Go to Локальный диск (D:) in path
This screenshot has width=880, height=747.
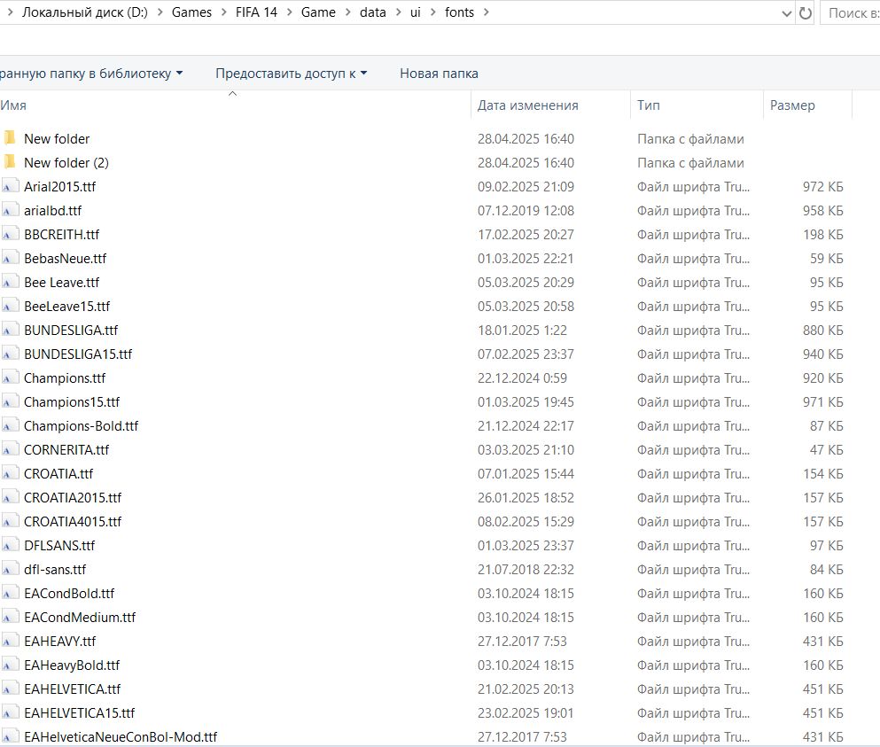tap(85, 12)
